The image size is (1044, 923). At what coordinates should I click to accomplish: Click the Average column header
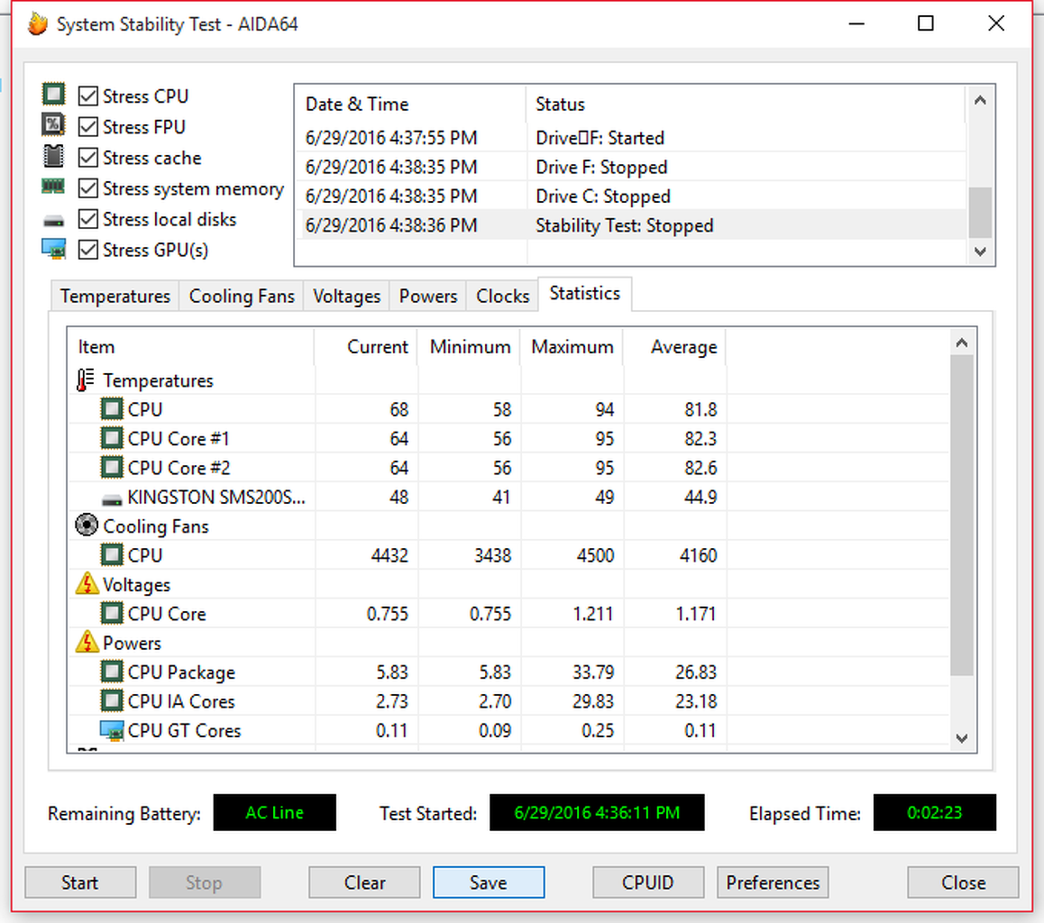point(674,347)
